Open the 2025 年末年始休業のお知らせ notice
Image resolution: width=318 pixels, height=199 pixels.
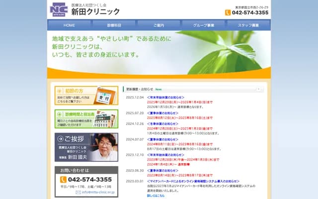click(165, 98)
